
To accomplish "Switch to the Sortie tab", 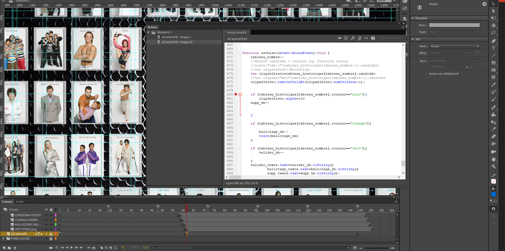I will pyautogui.click(x=20, y=201).
